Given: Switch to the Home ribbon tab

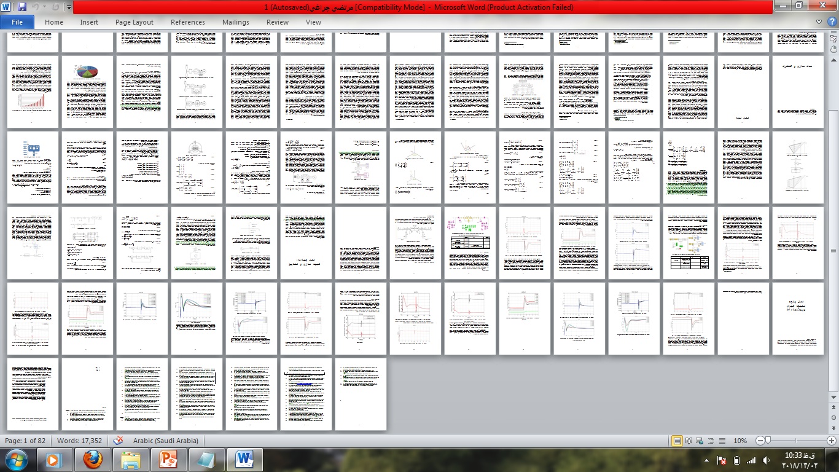Looking at the screenshot, I should 54,22.
